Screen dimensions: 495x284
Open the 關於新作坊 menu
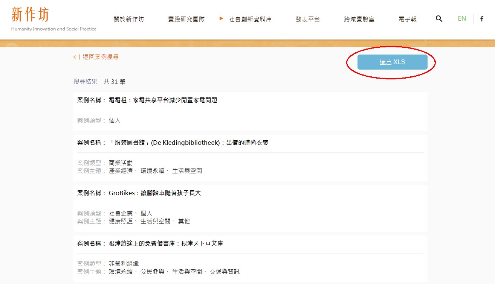(129, 19)
